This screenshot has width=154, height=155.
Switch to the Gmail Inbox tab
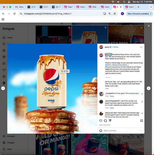[x=19, y=7]
